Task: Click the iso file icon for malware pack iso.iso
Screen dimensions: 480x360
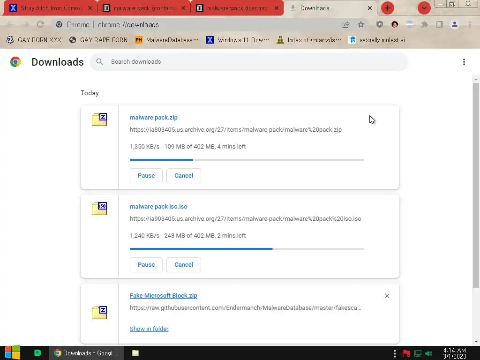Action: pyautogui.click(x=99, y=209)
